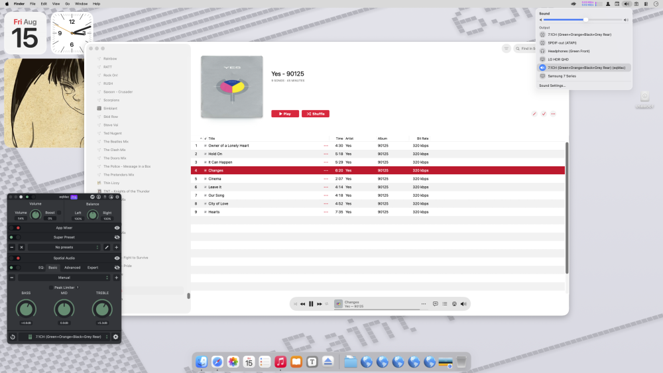Toggle App Mixer visibility eye icon
The image size is (663, 373).
pos(117,228)
